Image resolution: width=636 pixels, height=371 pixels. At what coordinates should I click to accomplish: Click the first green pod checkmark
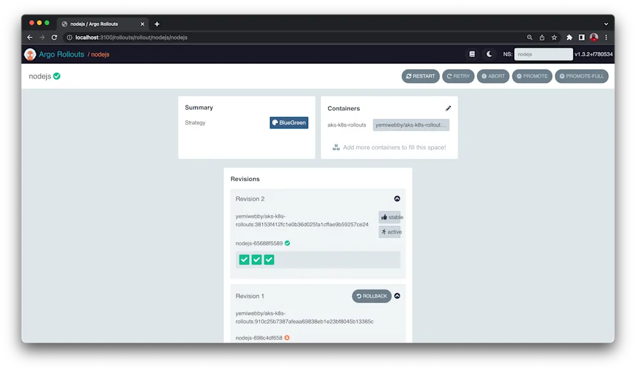pos(244,260)
